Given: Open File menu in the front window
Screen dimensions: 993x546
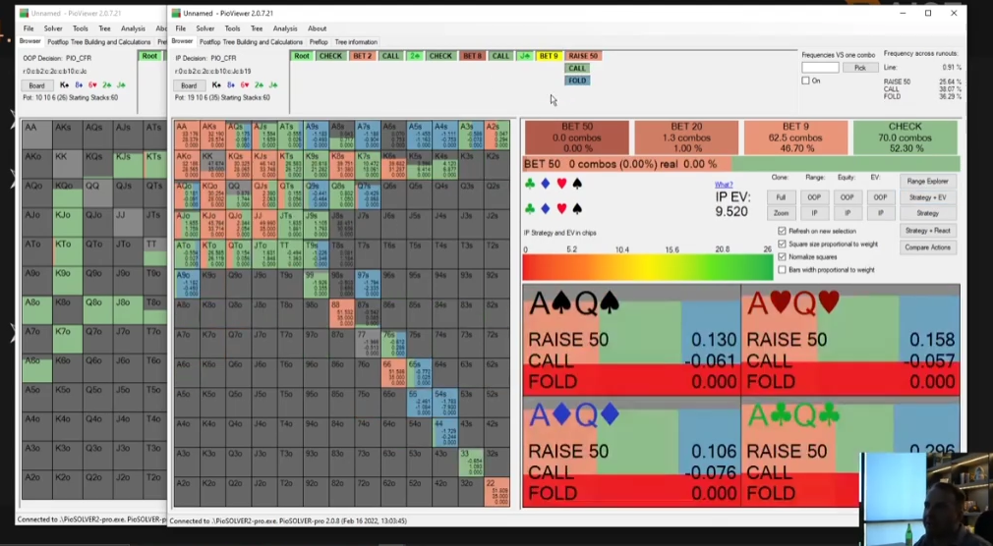Looking at the screenshot, I should pyautogui.click(x=181, y=28).
